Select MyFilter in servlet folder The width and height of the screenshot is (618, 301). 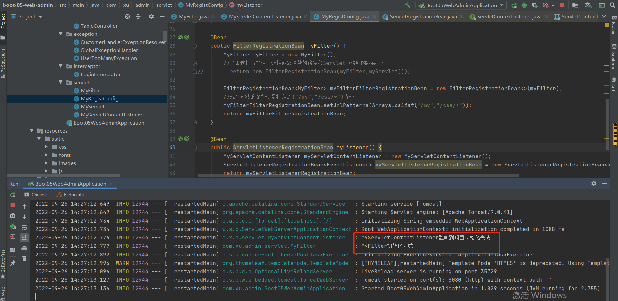coord(90,90)
